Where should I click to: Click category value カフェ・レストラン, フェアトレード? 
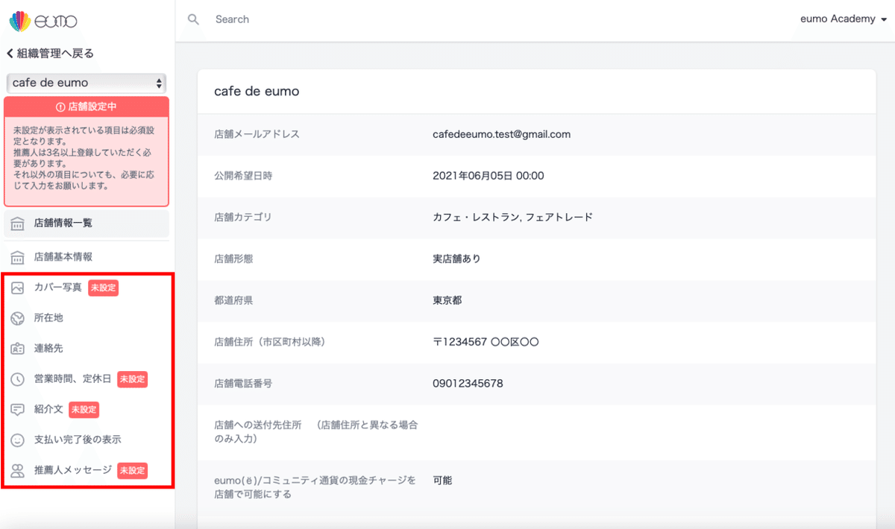[x=512, y=218]
